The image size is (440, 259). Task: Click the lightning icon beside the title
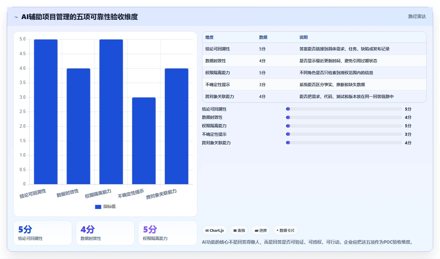16,17
